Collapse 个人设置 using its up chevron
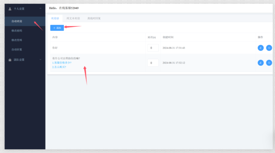Image resolution: width=275 pixels, height=153 pixels. coord(40,9)
